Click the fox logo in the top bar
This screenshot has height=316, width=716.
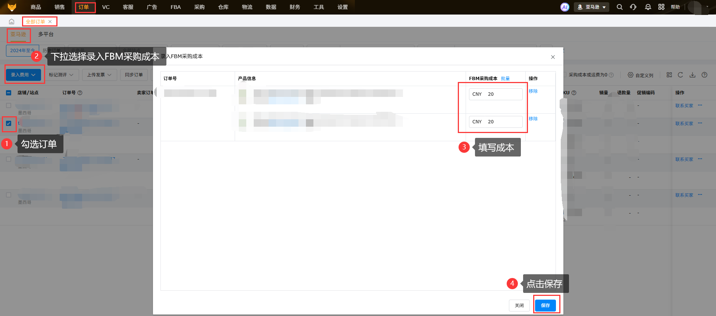coord(12,7)
